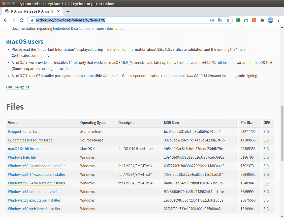Image resolution: width=284 pixels, height=219 pixels.
Task: Click the MD5 sum bcd9f22cf531efc6f06ca6b9b2919bd4
Action: (193, 132)
